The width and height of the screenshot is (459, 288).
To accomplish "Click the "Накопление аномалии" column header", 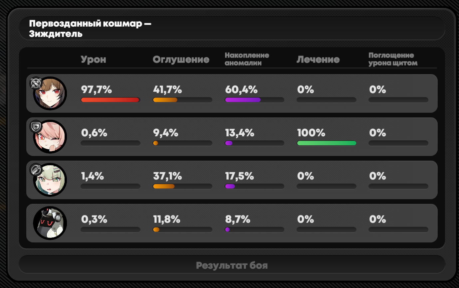I will (x=247, y=59).
